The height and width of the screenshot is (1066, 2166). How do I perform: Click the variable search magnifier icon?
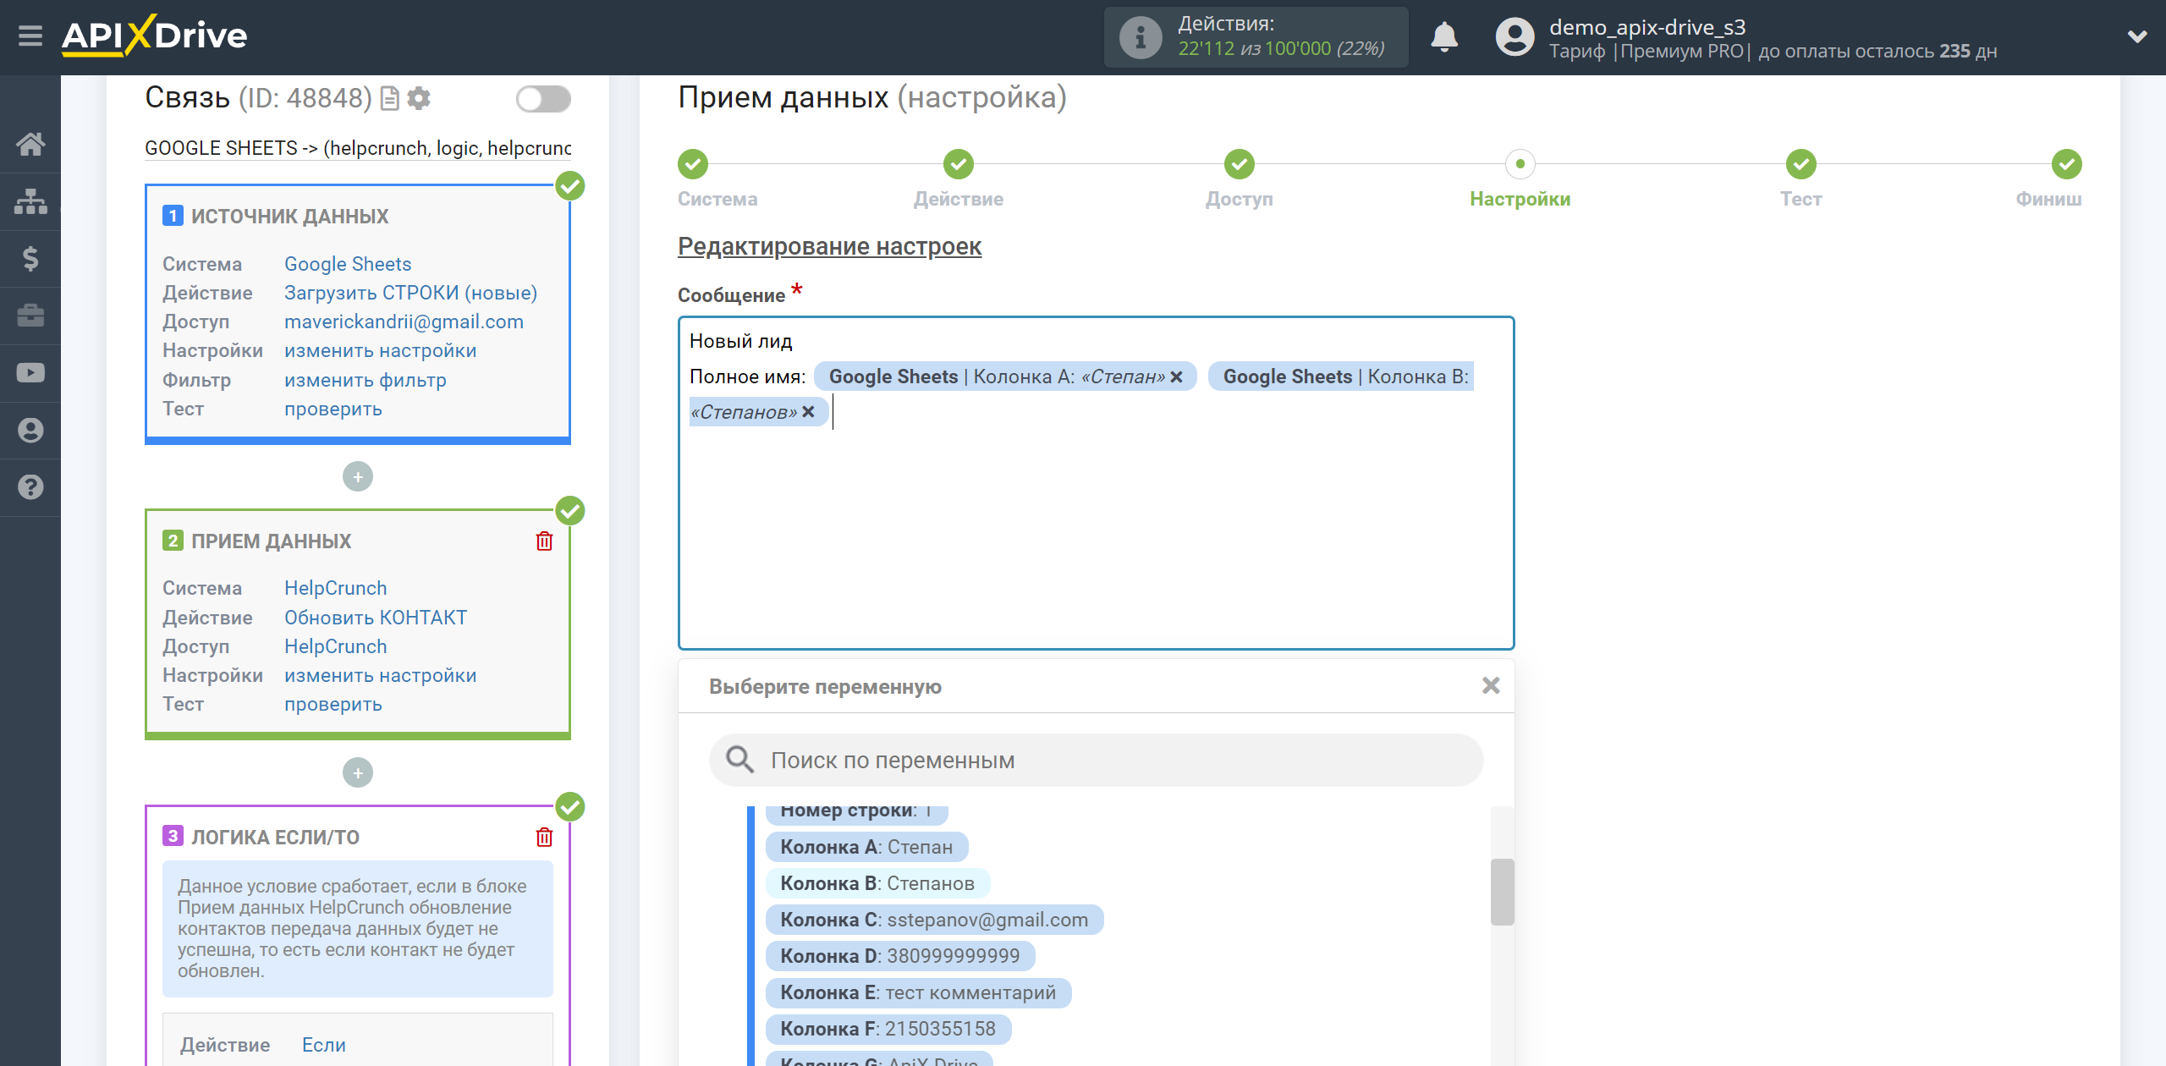(x=739, y=760)
